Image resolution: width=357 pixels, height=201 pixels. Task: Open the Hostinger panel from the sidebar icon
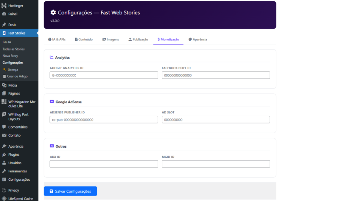pyautogui.click(x=4, y=5)
